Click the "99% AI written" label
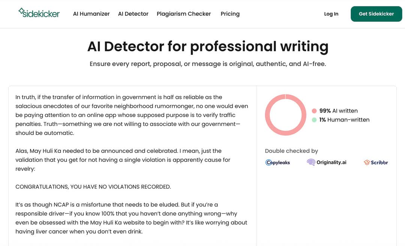Viewport: 405px width, 246px height. coord(338,111)
